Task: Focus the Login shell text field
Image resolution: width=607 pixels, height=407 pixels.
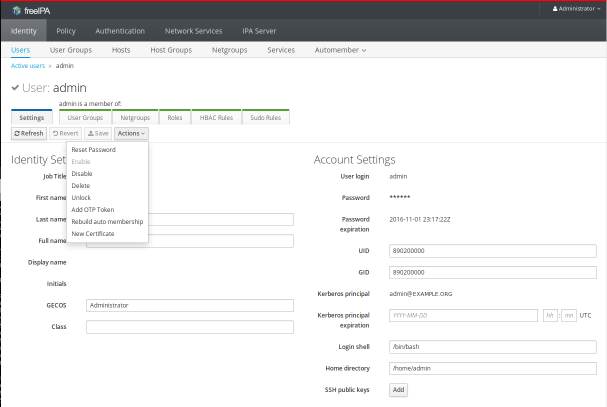Action: pos(492,347)
